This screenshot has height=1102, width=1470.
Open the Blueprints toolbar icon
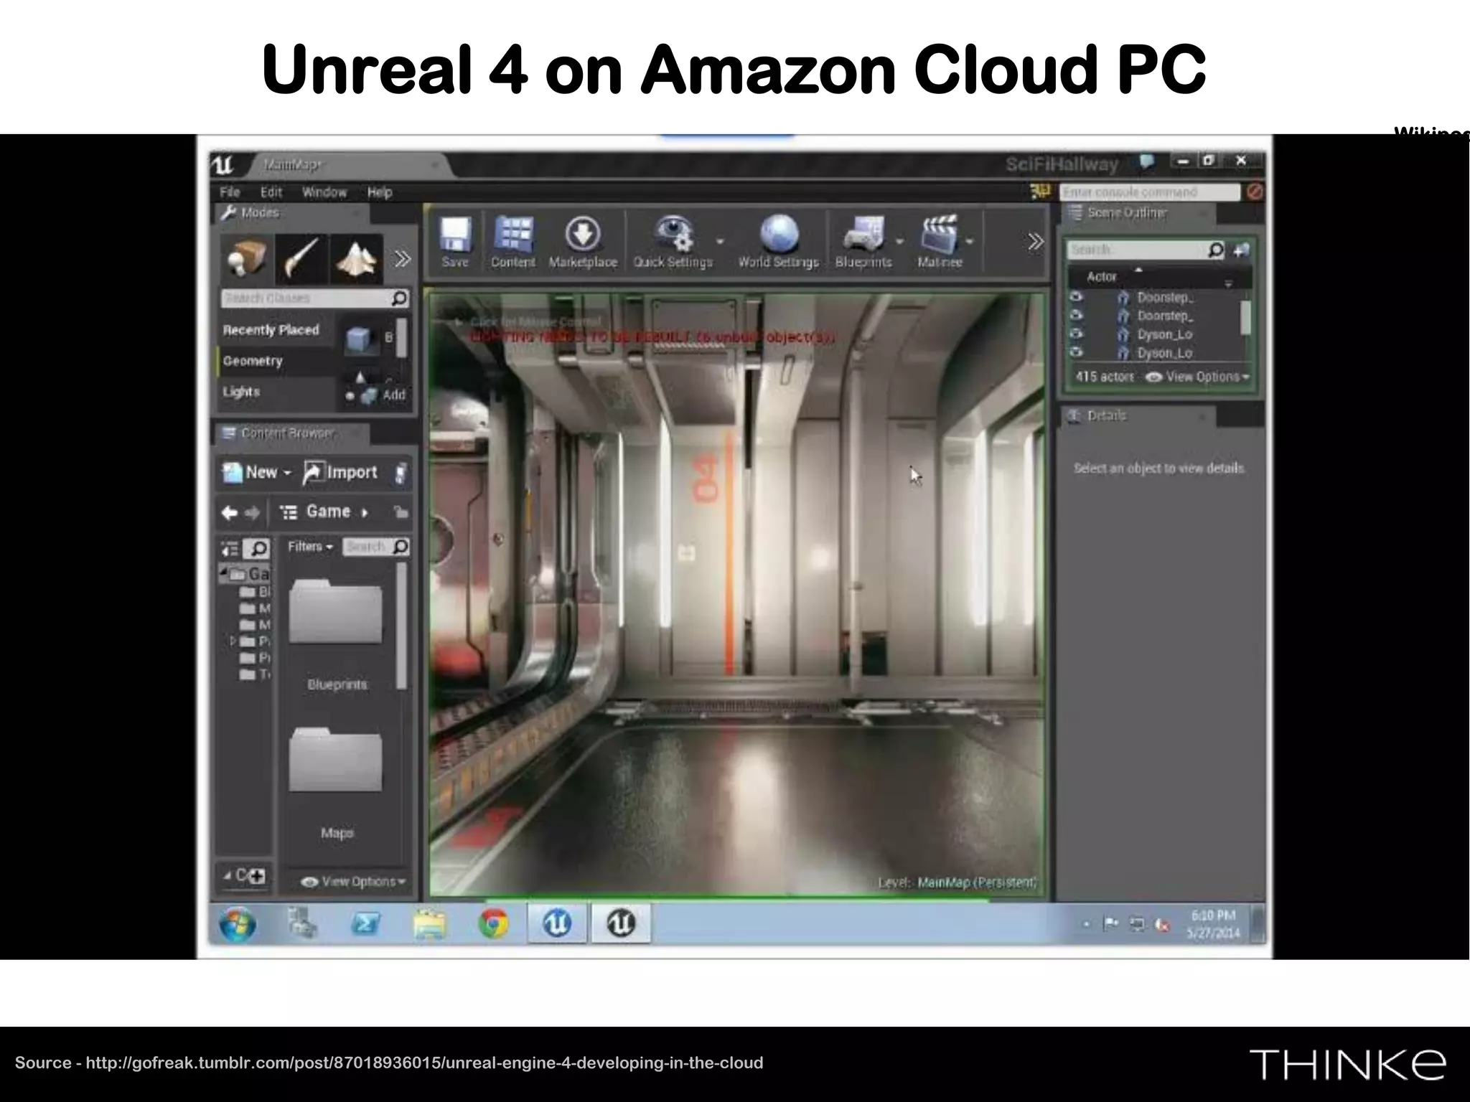pyautogui.click(x=863, y=242)
